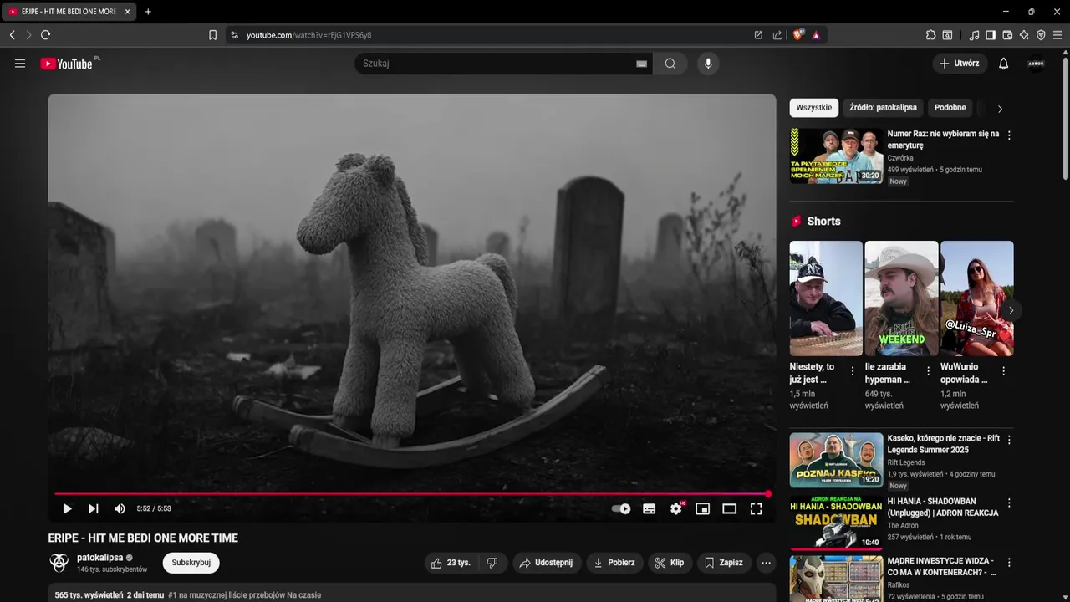The height and width of the screenshot is (602, 1070).
Task: Open HI HANIA SHADOWBAN video thumbnail
Action: coord(836,523)
